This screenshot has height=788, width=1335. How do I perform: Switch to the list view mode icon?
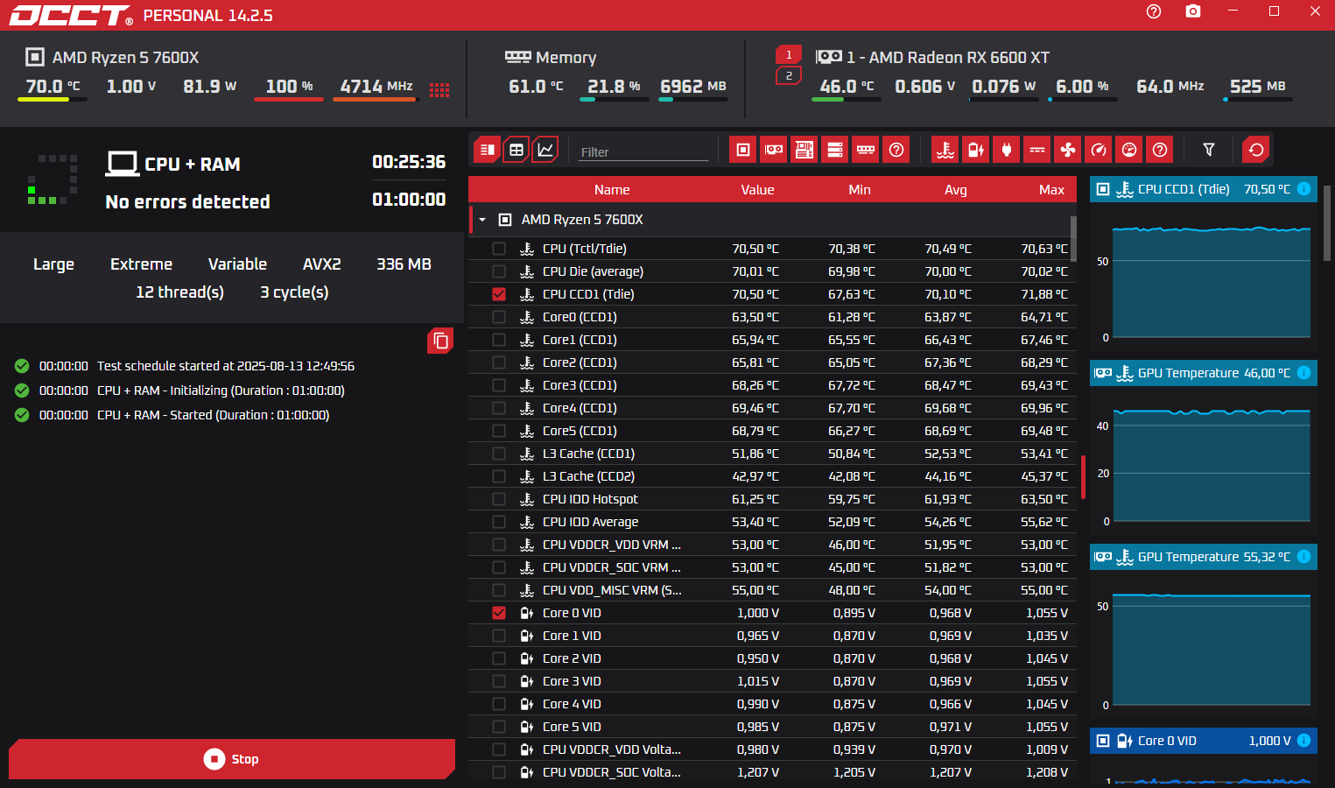(488, 150)
